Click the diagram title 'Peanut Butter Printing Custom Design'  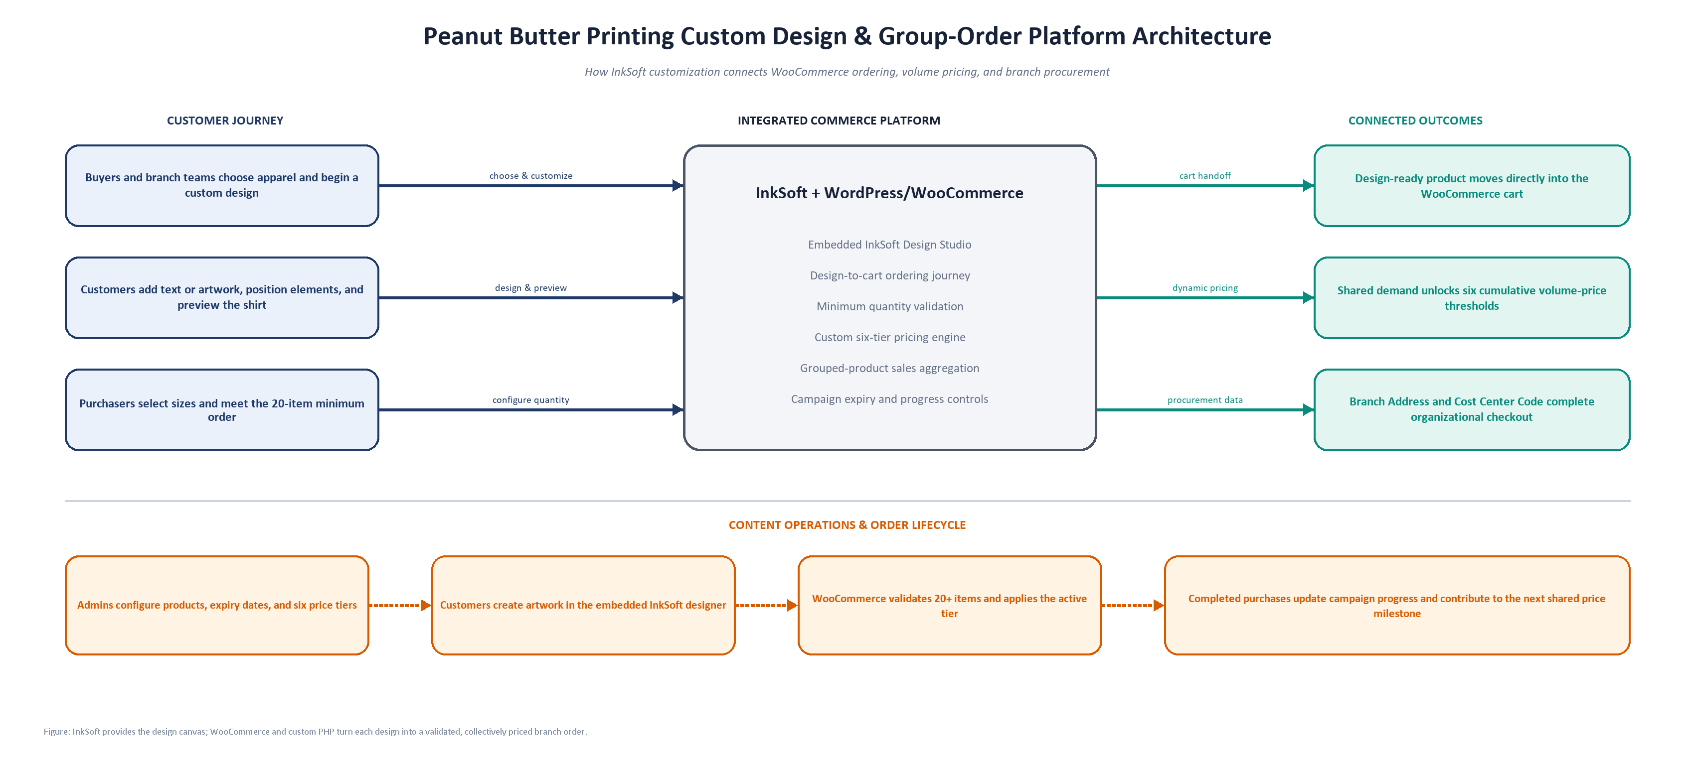tap(847, 36)
